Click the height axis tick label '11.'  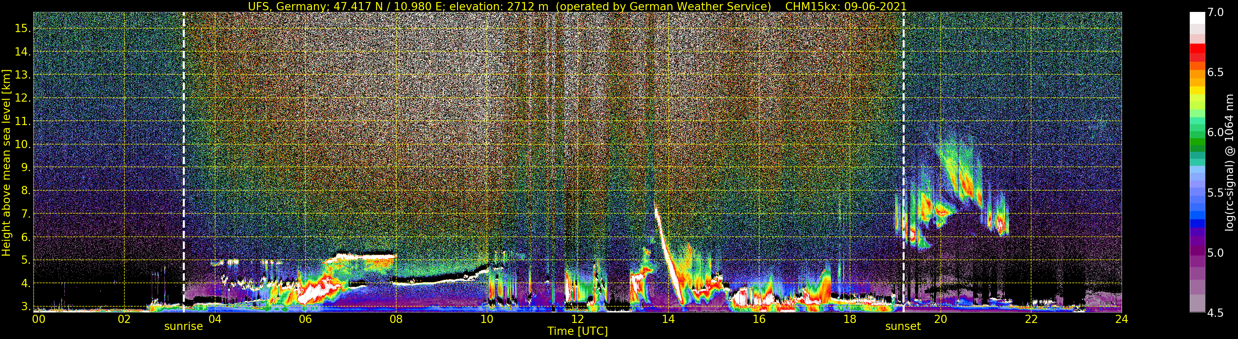[23, 121]
